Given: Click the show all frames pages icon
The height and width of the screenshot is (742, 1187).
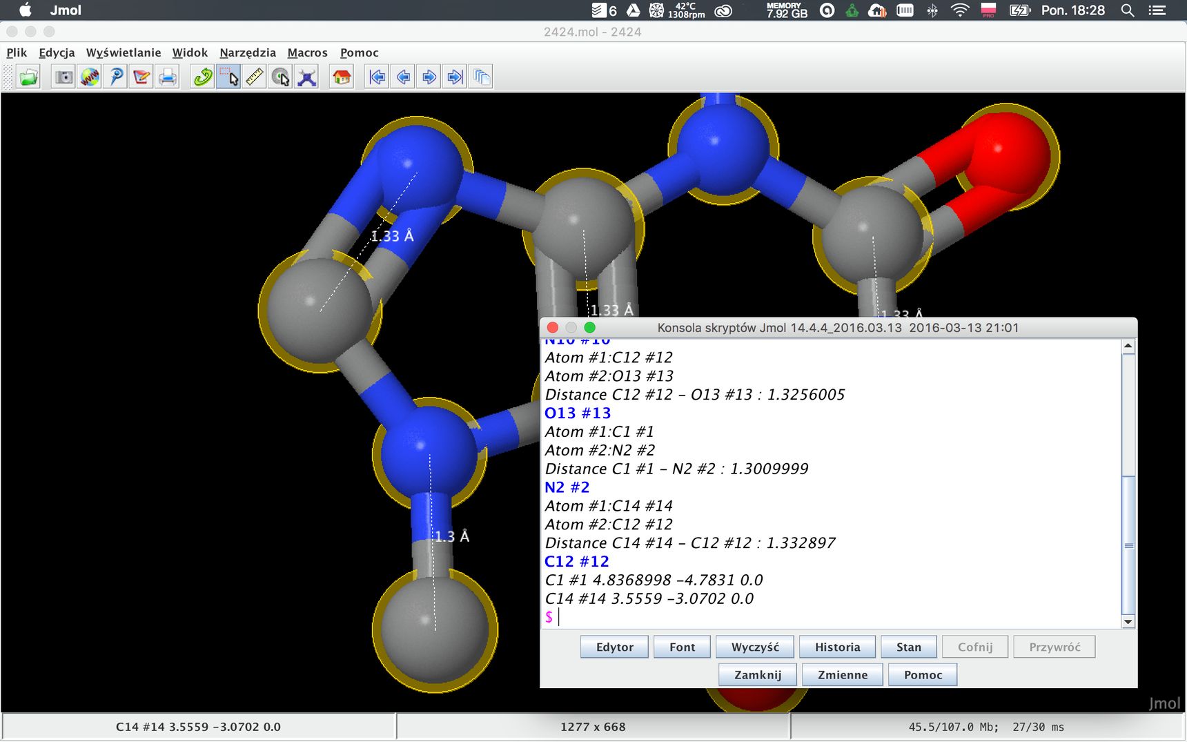Looking at the screenshot, I should point(481,77).
